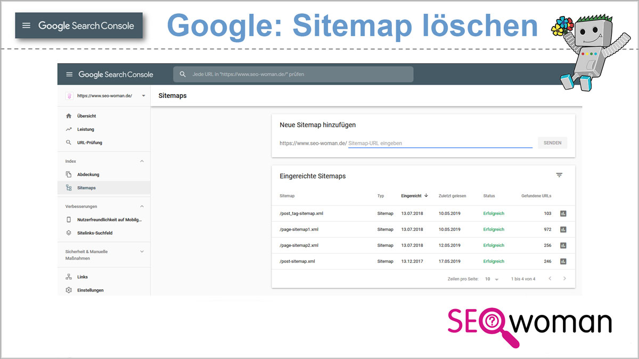This screenshot has height=359, width=639.
Task: Open the chart icon for /post-sitemap.xml
Action: pos(563,261)
